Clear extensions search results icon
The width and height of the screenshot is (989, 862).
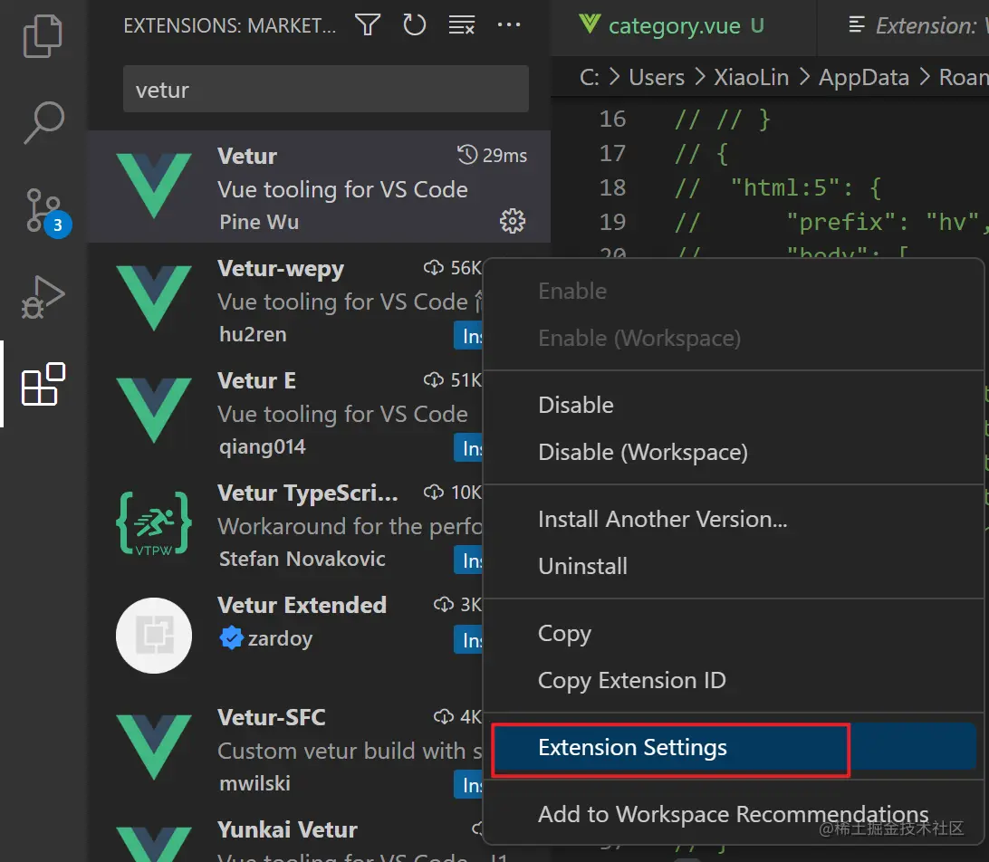click(462, 25)
